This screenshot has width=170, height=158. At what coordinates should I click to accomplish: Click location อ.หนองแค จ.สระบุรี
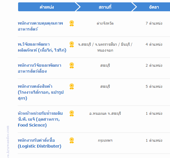(x=105, y=114)
